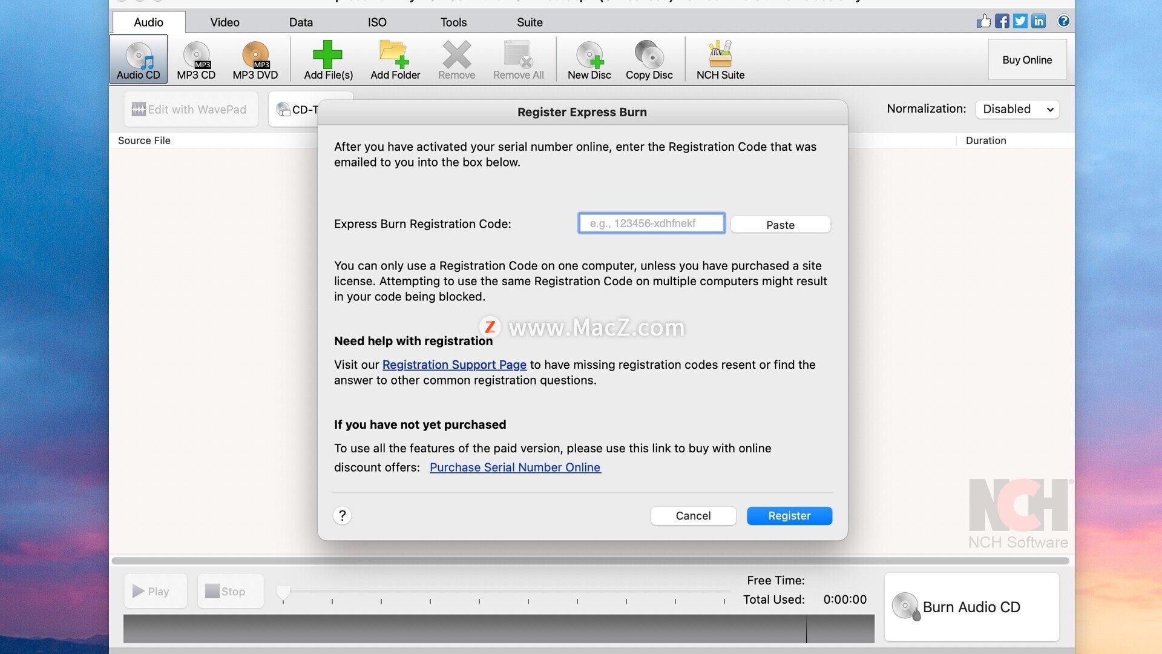This screenshot has height=654, width=1162.
Task: Cancel the registration dialog
Action: [693, 516]
